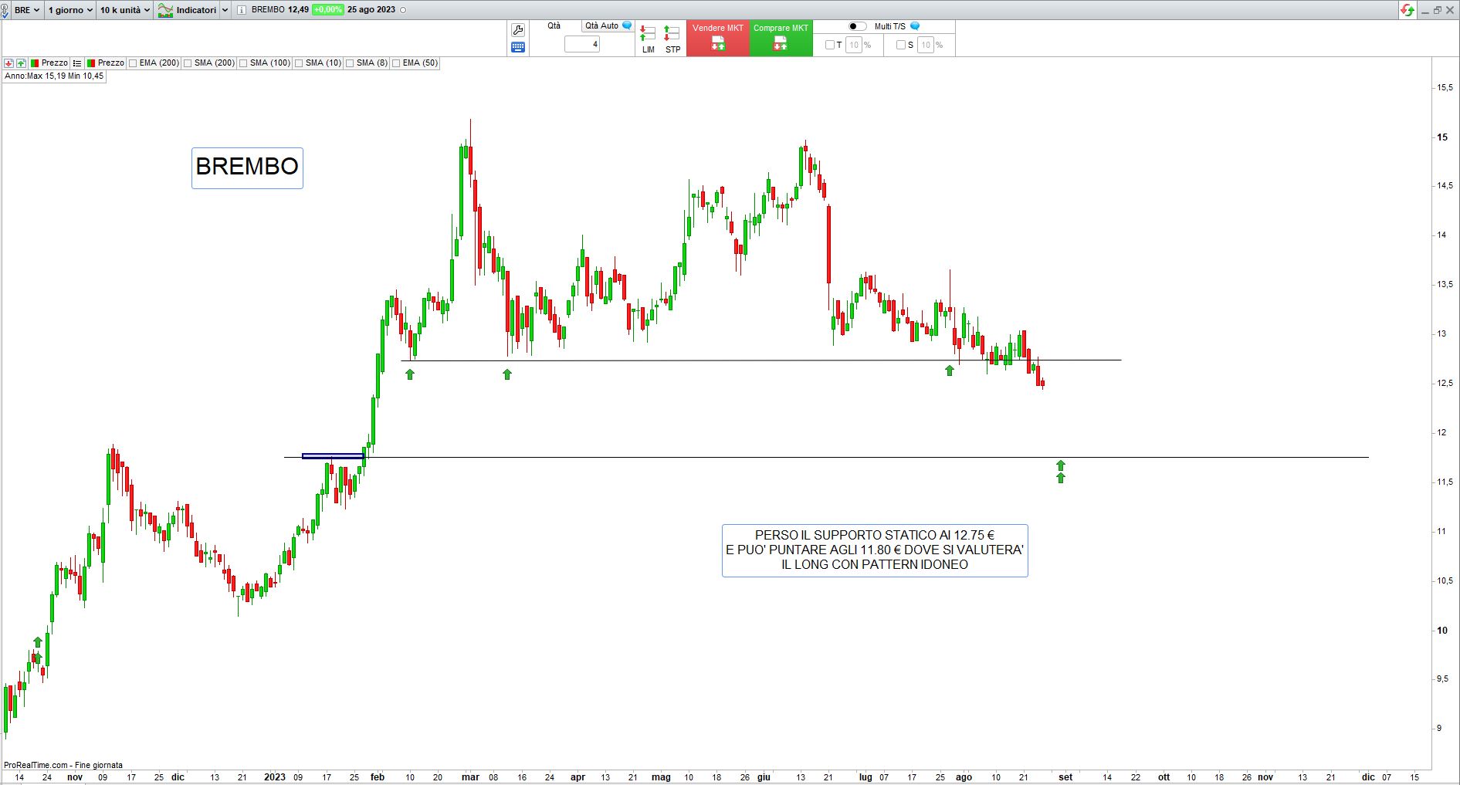The image size is (1460, 785).
Task: Select the STP stop order icon
Action: [672, 39]
